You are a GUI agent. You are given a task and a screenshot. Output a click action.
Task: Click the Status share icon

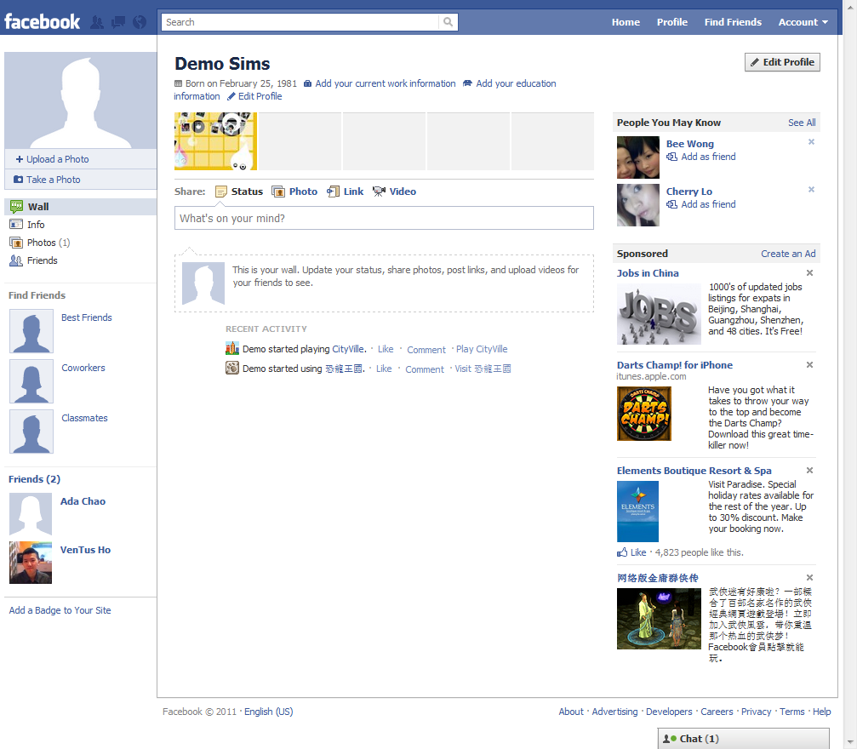[x=220, y=192]
